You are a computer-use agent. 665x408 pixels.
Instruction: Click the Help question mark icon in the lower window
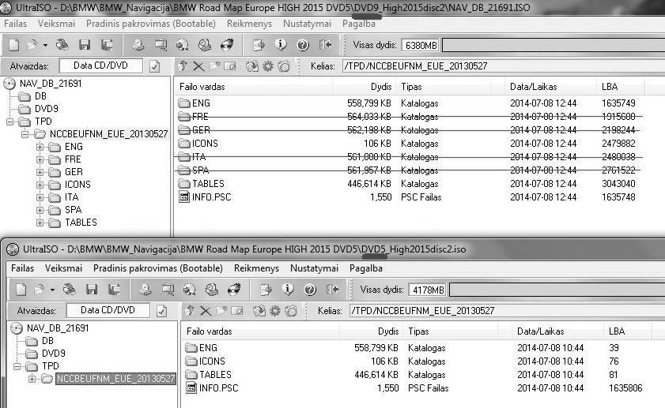[x=309, y=290]
